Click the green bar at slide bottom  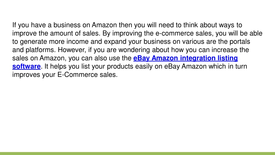point(137,154)
